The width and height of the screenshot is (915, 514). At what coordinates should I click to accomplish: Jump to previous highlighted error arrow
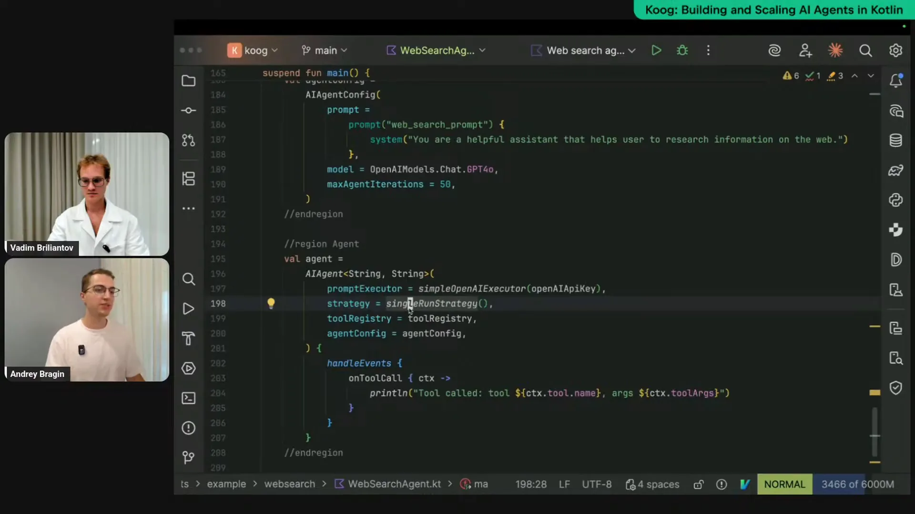coord(855,76)
